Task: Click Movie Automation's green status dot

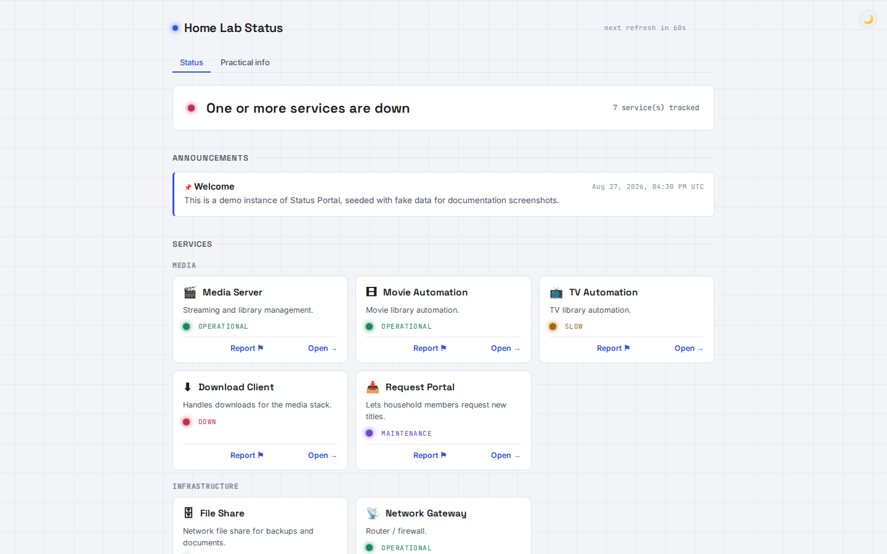Action: [370, 326]
